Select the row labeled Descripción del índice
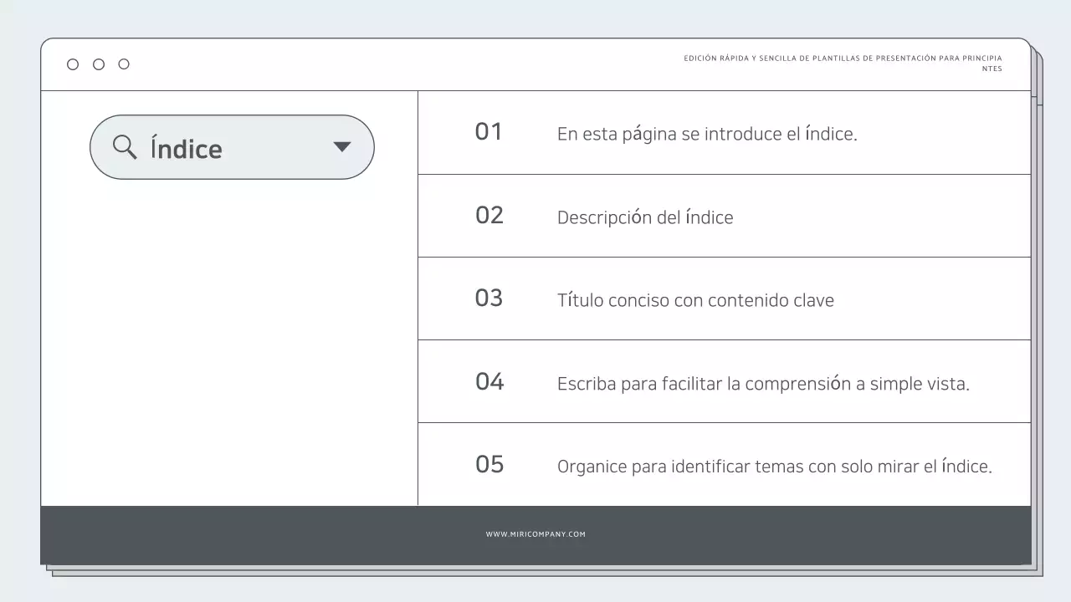1071x602 pixels. (645, 217)
